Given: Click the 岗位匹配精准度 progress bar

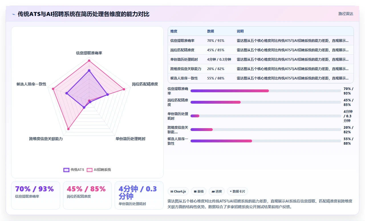Looking at the screenshot, I should coord(266,102).
